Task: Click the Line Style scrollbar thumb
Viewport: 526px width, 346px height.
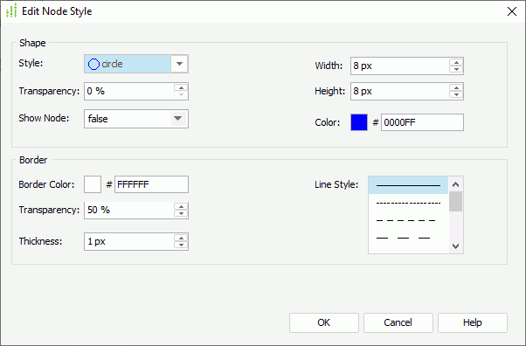Action: (455, 201)
